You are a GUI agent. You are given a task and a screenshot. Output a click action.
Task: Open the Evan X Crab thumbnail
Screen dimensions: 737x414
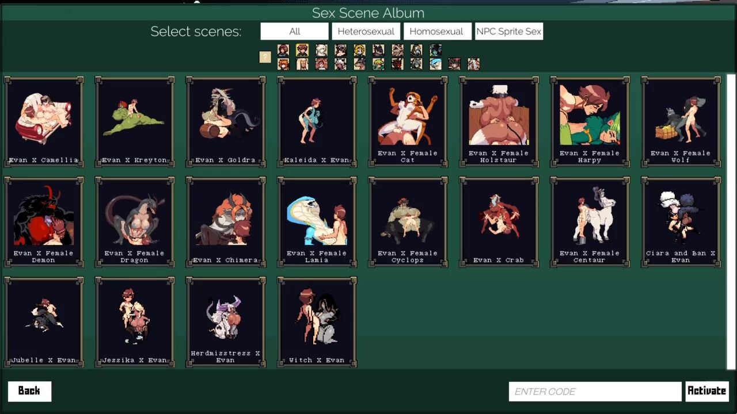tap(499, 222)
